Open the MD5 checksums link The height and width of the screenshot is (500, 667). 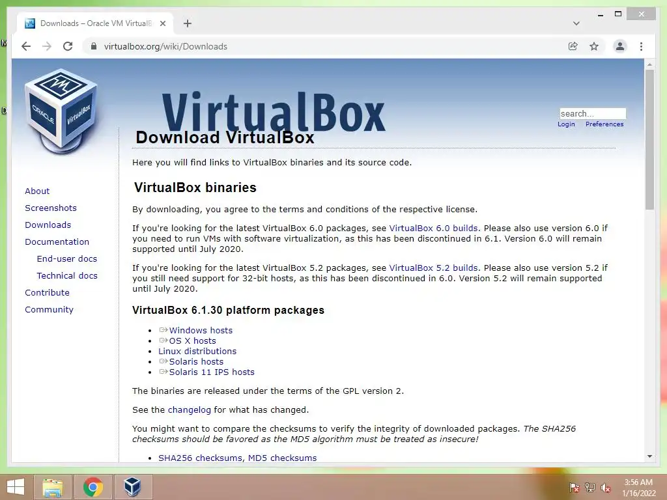coord(283,458)
